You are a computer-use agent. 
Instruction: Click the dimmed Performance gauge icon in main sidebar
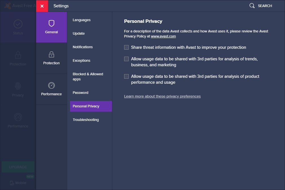point(18,117)
